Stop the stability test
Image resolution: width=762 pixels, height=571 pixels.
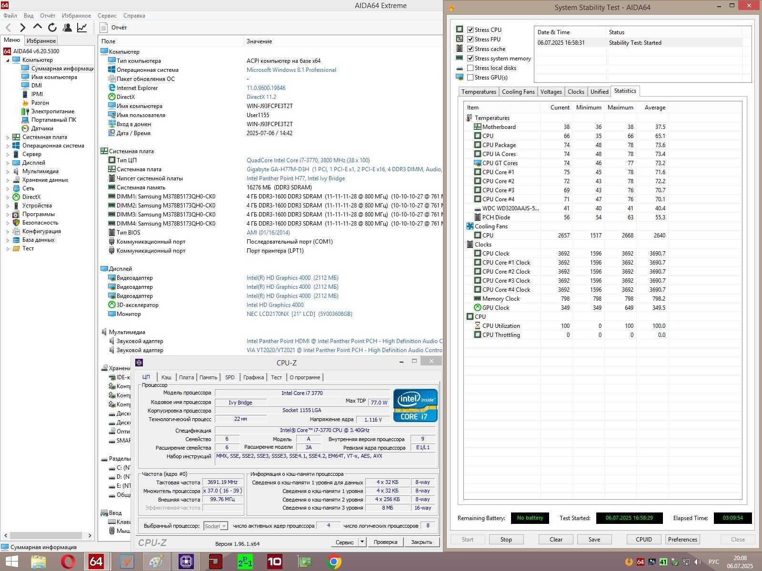click(x=506, y=539)
